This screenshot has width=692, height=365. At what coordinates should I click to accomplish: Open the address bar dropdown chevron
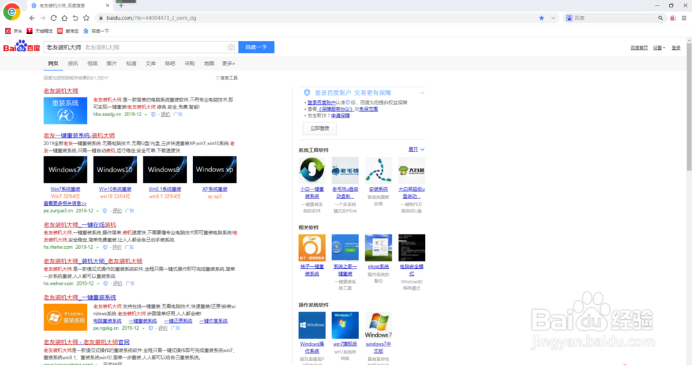pos(553,18)
